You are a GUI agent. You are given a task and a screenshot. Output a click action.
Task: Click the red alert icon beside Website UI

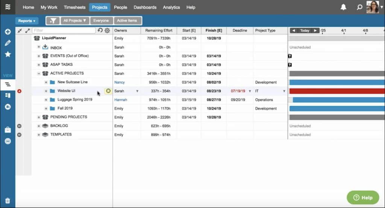(20, 91)
